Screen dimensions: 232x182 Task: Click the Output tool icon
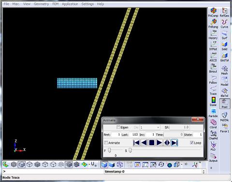pyautogui.click(x=213, y=158)
